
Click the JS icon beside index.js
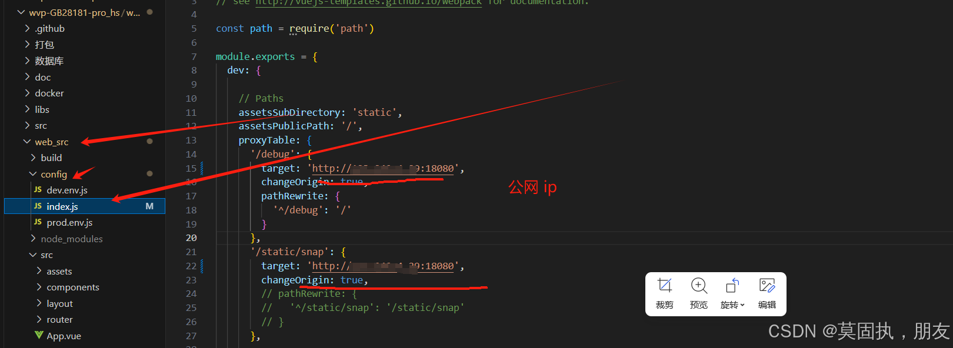click(x=38, y=206)
